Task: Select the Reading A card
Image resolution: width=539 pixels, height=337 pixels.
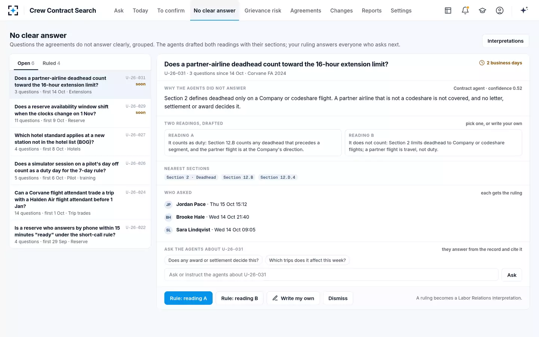Action: coord(253,143)
